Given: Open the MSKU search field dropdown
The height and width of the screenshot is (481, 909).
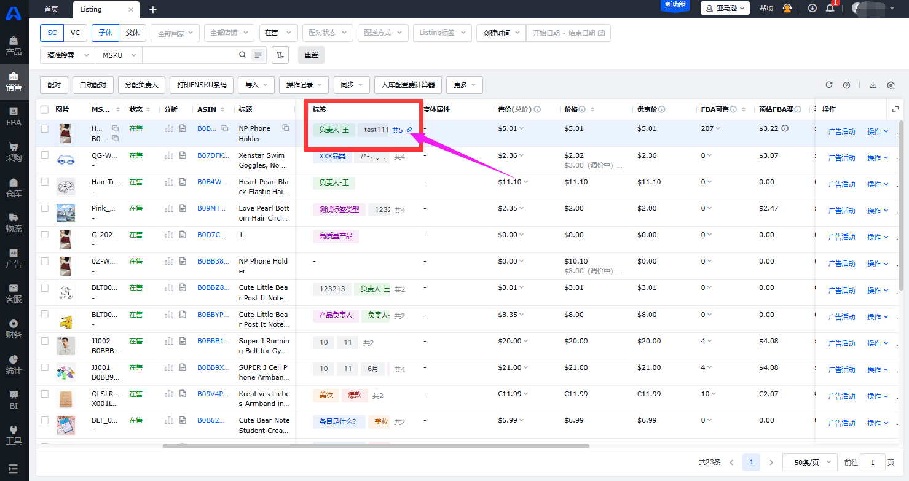Looking at the screenshot, I should tap(119, 55).
